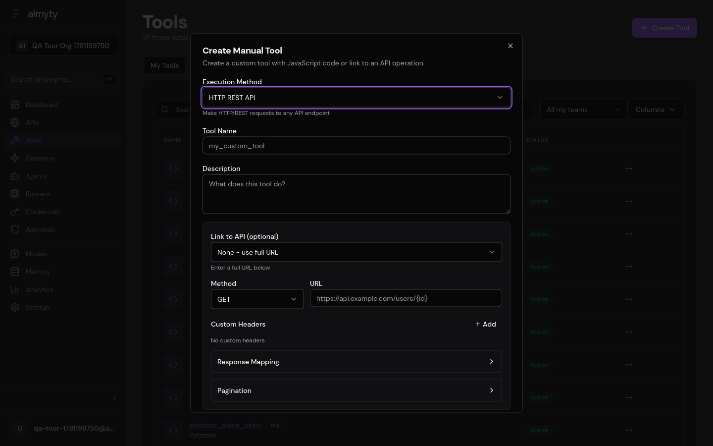
Task: Click the URL input field
Action: point(406,298)
